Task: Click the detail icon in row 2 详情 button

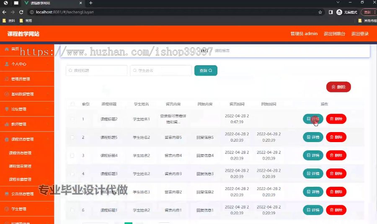Action: click(x=309, y=137)
